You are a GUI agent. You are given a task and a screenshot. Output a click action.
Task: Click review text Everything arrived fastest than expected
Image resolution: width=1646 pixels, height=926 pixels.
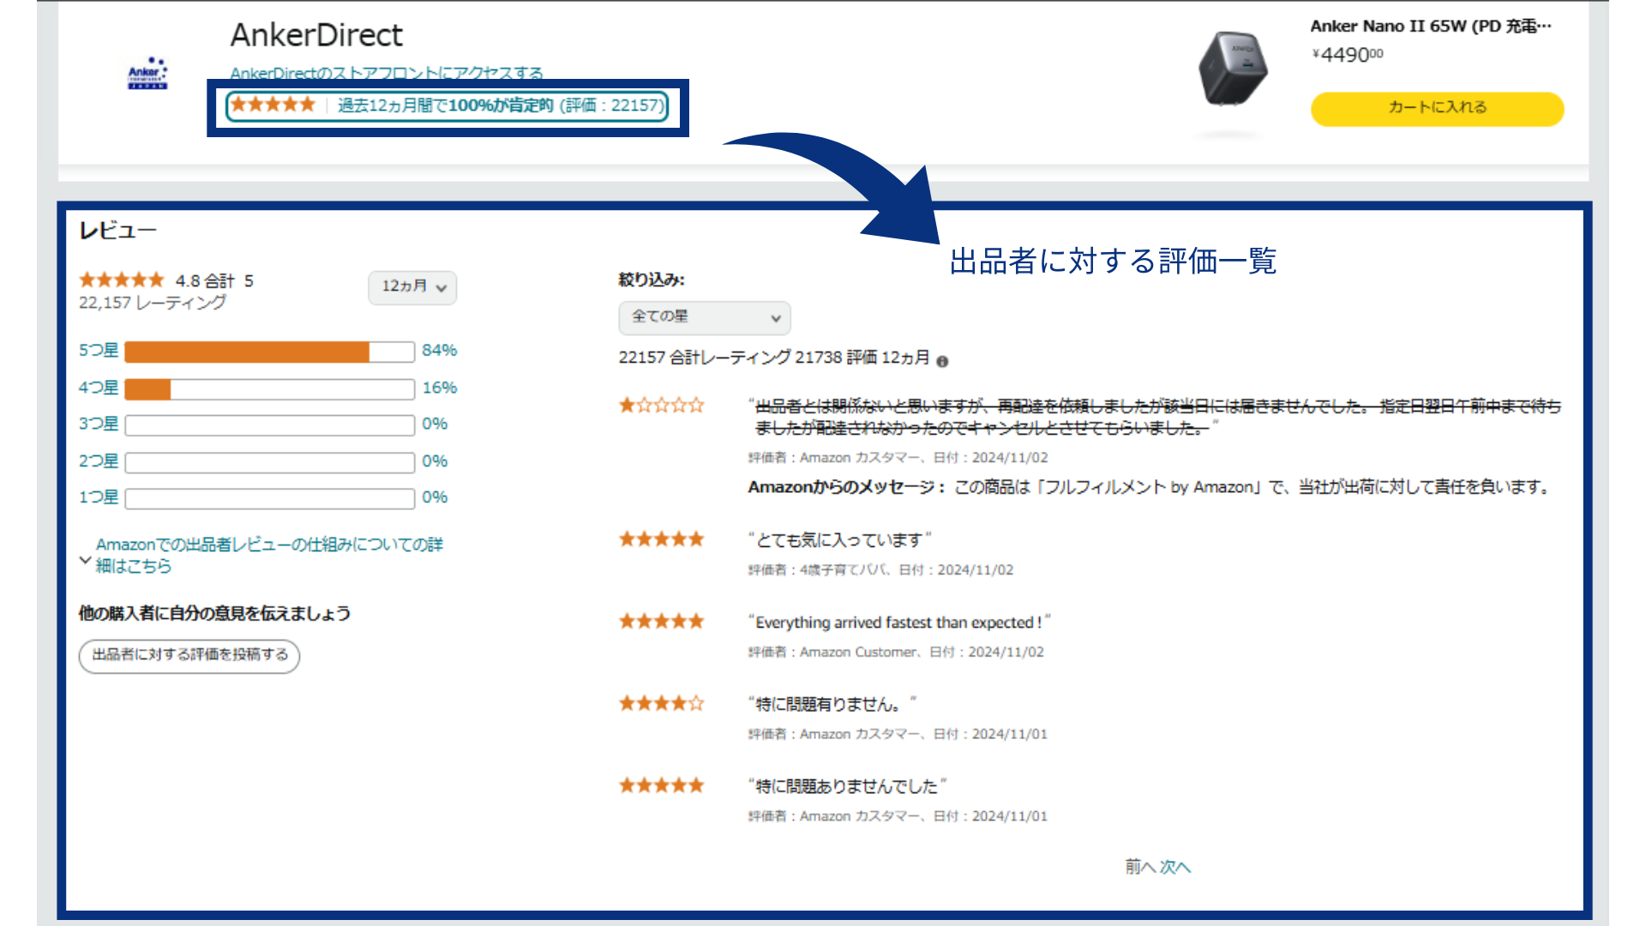pos(899,622)
